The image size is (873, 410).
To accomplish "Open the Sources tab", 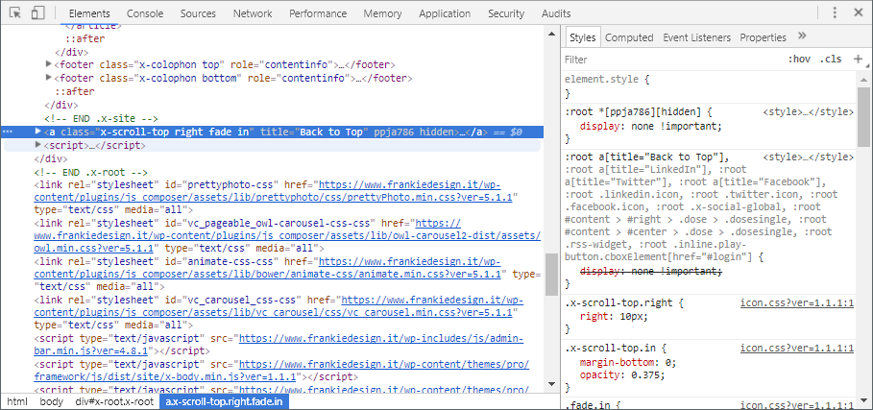I will pyautogui.click(x=198, y=13).
